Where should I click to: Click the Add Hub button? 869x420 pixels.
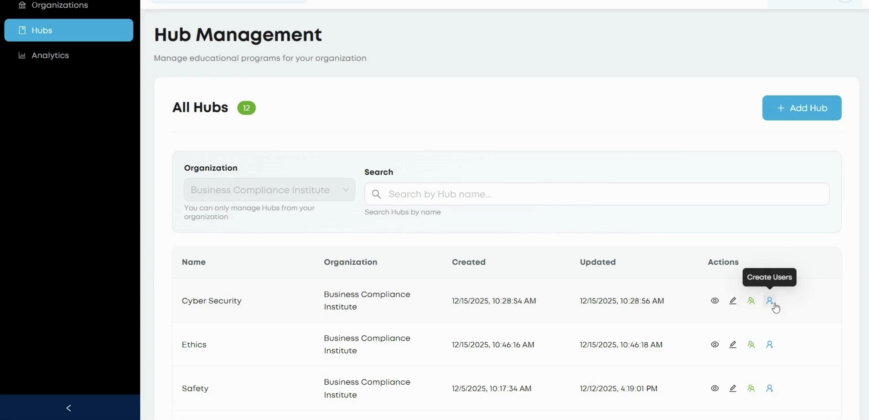[x=802, y=108]
